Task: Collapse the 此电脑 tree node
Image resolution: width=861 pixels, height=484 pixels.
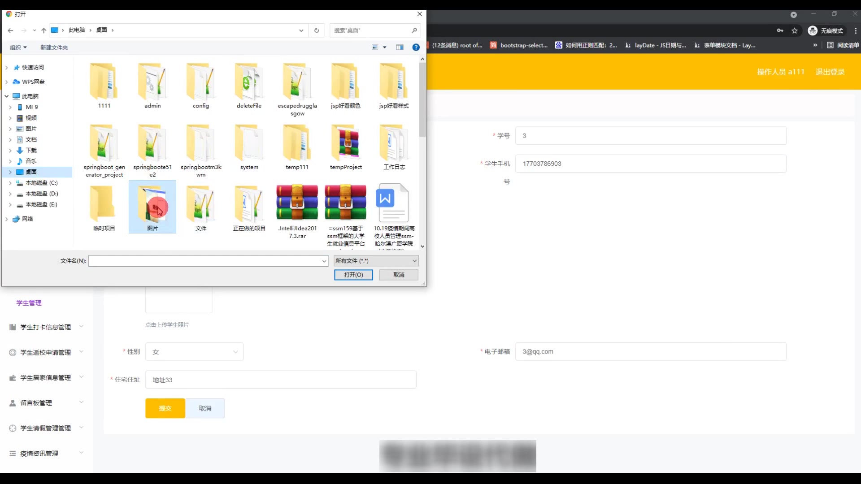Action: (7, 96)
